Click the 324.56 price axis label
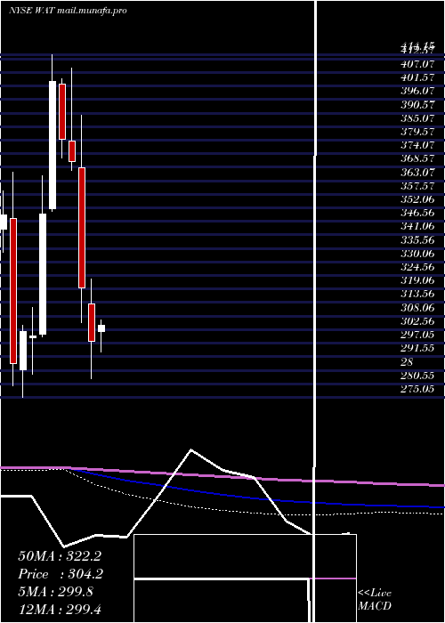This screenshot has height=623, width=445. coord(417,267)
